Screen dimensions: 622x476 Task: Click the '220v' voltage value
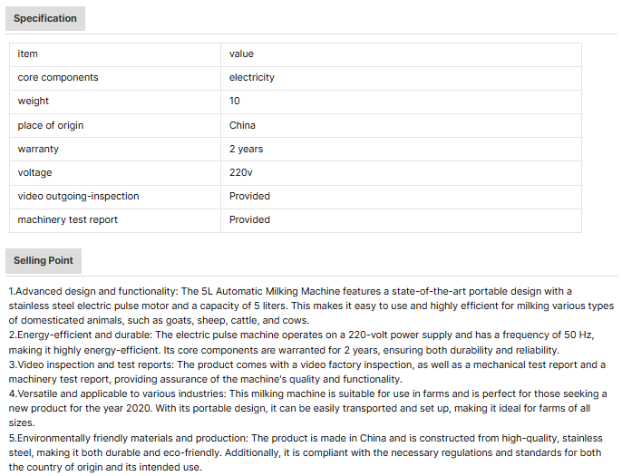pos(241,172)
